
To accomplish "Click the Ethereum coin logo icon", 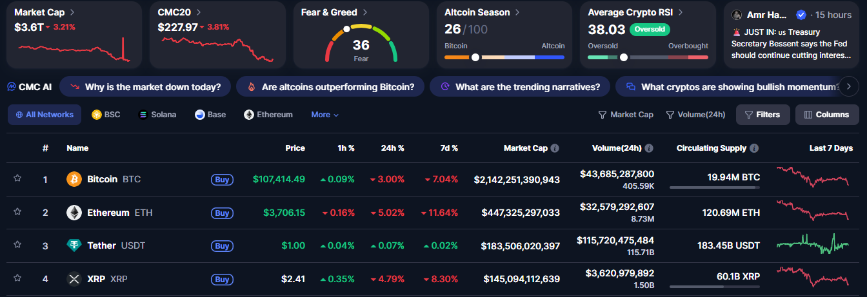I will (74, 213).
